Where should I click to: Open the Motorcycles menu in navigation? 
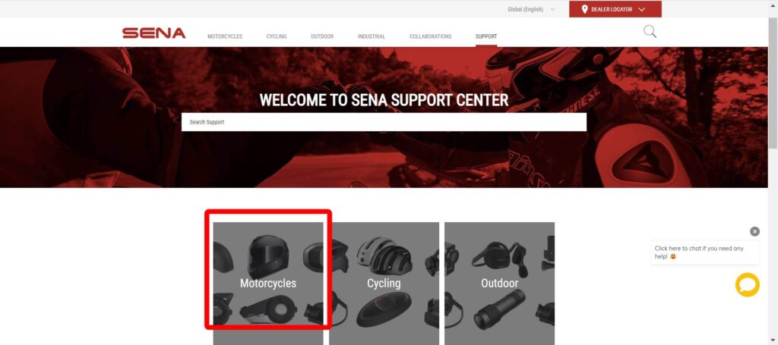click(225, 36)
